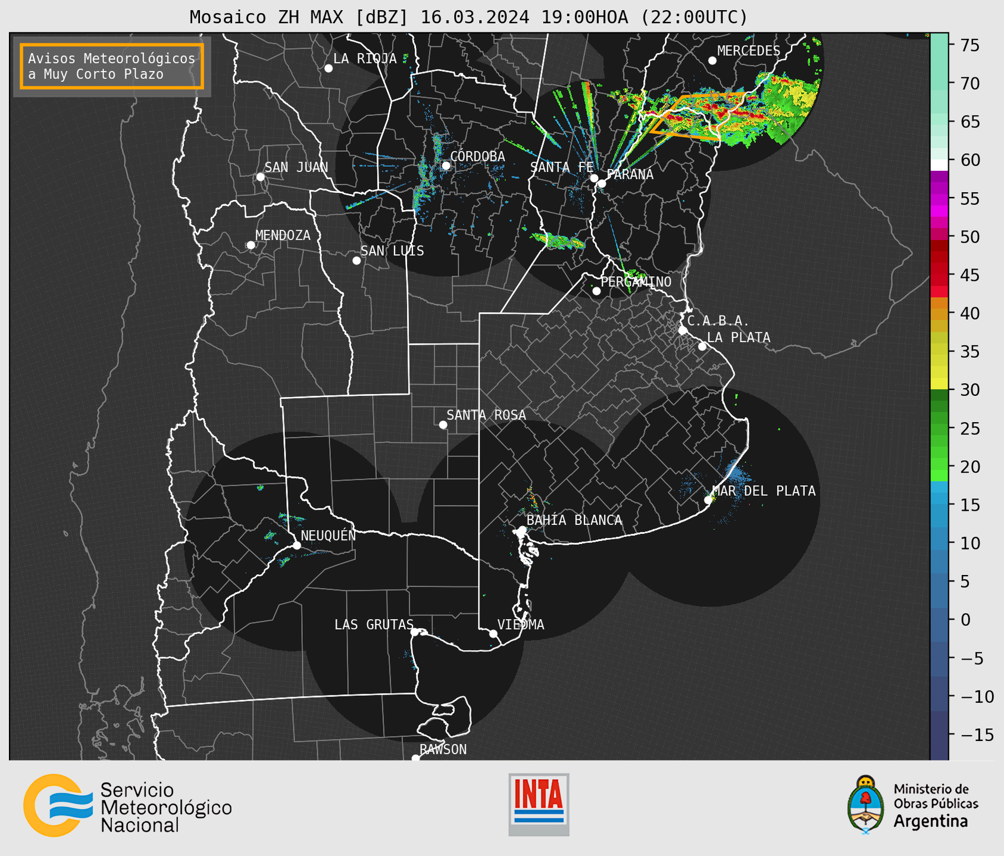Click the NEUQUÉN label text

[328, 535]
